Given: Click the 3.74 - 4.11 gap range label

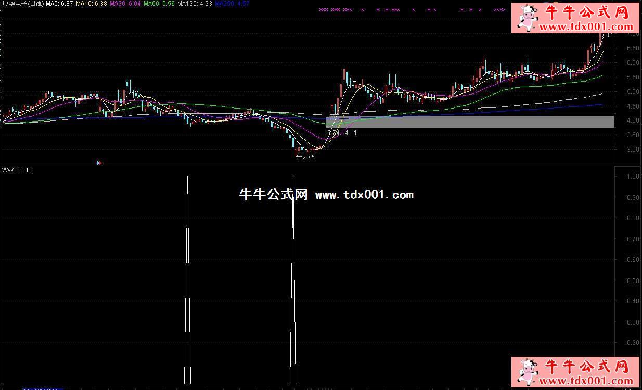Looking at the screenshot, I should point(342,133).
